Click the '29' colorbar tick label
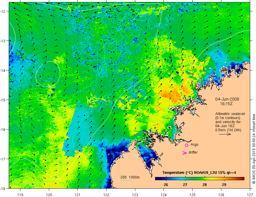This screenshot has width=256, height=197. click(224, 185)
